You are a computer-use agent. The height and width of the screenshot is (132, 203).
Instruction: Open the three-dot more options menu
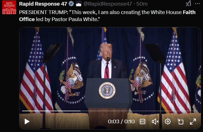coord(198,4)
